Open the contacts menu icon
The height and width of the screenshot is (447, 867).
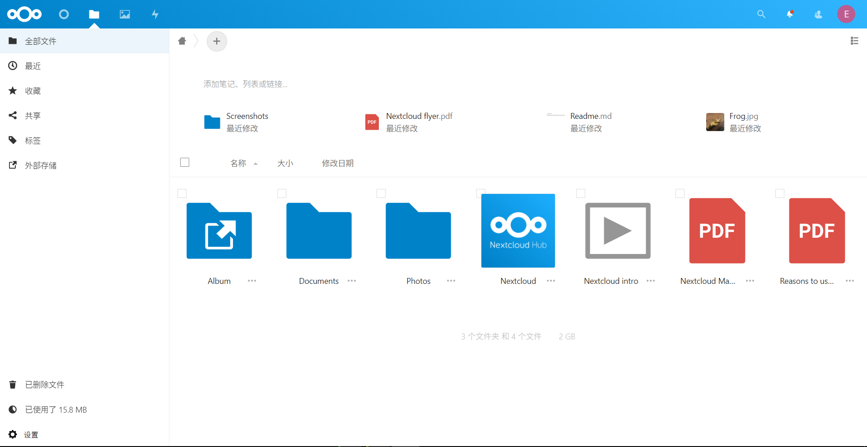818,14
